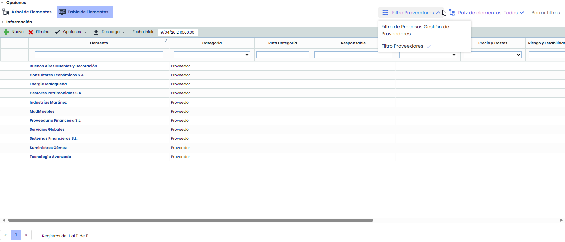Collapse the Opciones section

[2, 3]
